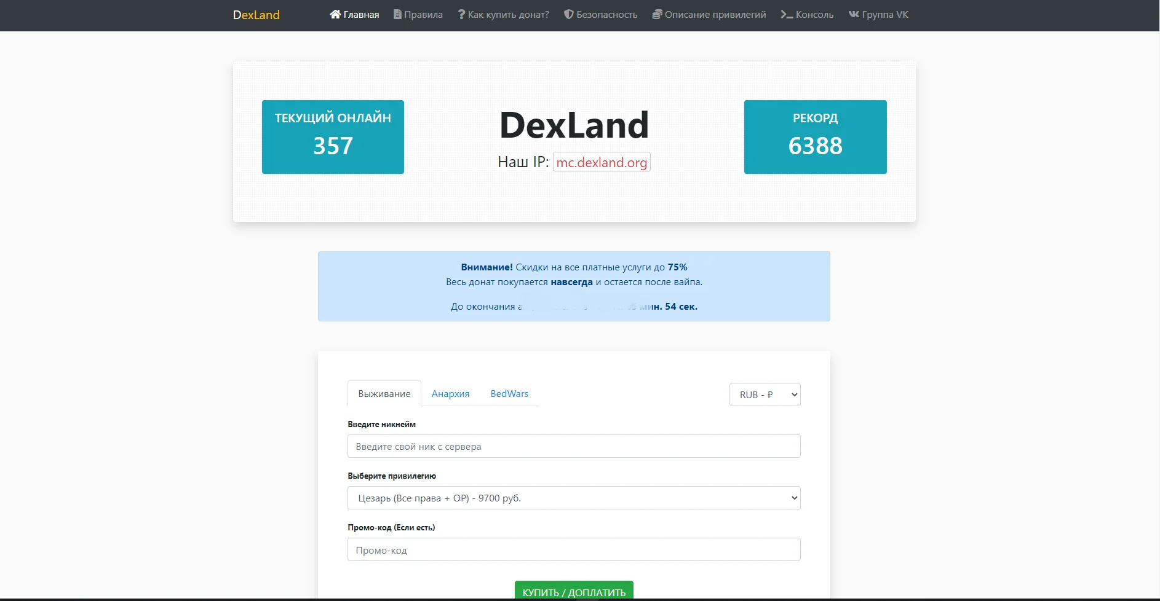Open the privilege selection dropdown
1160x601 pixels.
tap(574, 498)
